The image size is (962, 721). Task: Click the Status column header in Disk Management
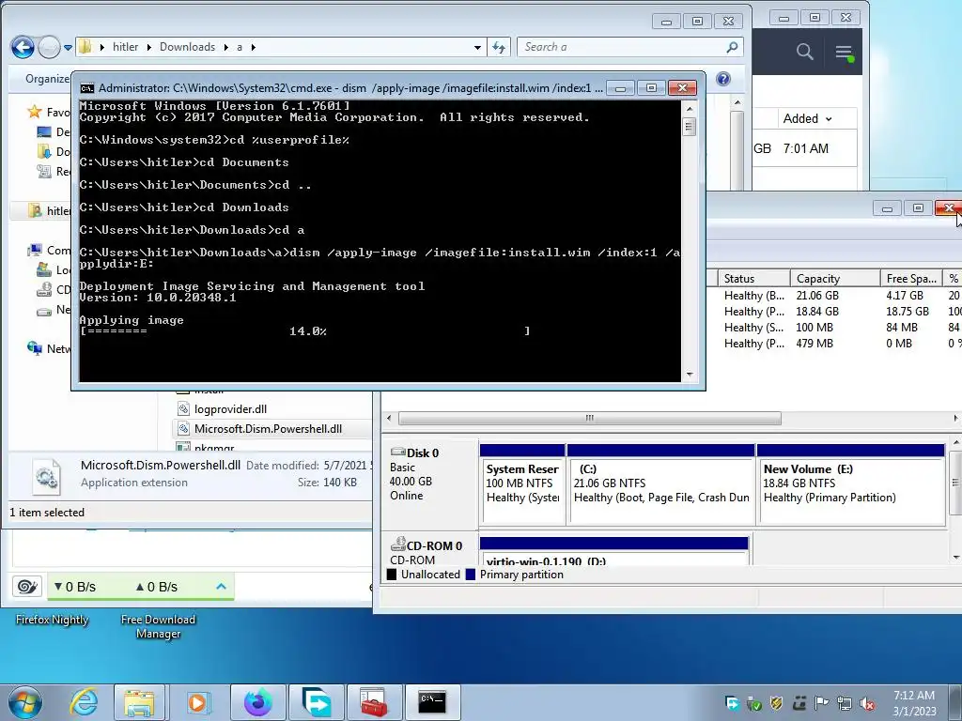753,278
